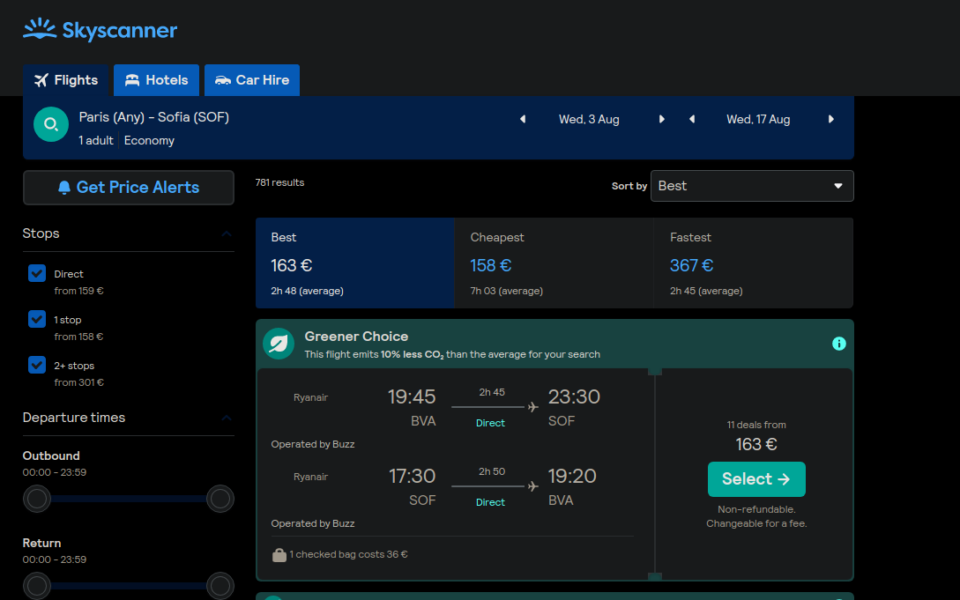Go to next day after Wed, 3 Aug
Viewport: 960px width, 600px height.
pyautogui.click(x=662, y=119)
